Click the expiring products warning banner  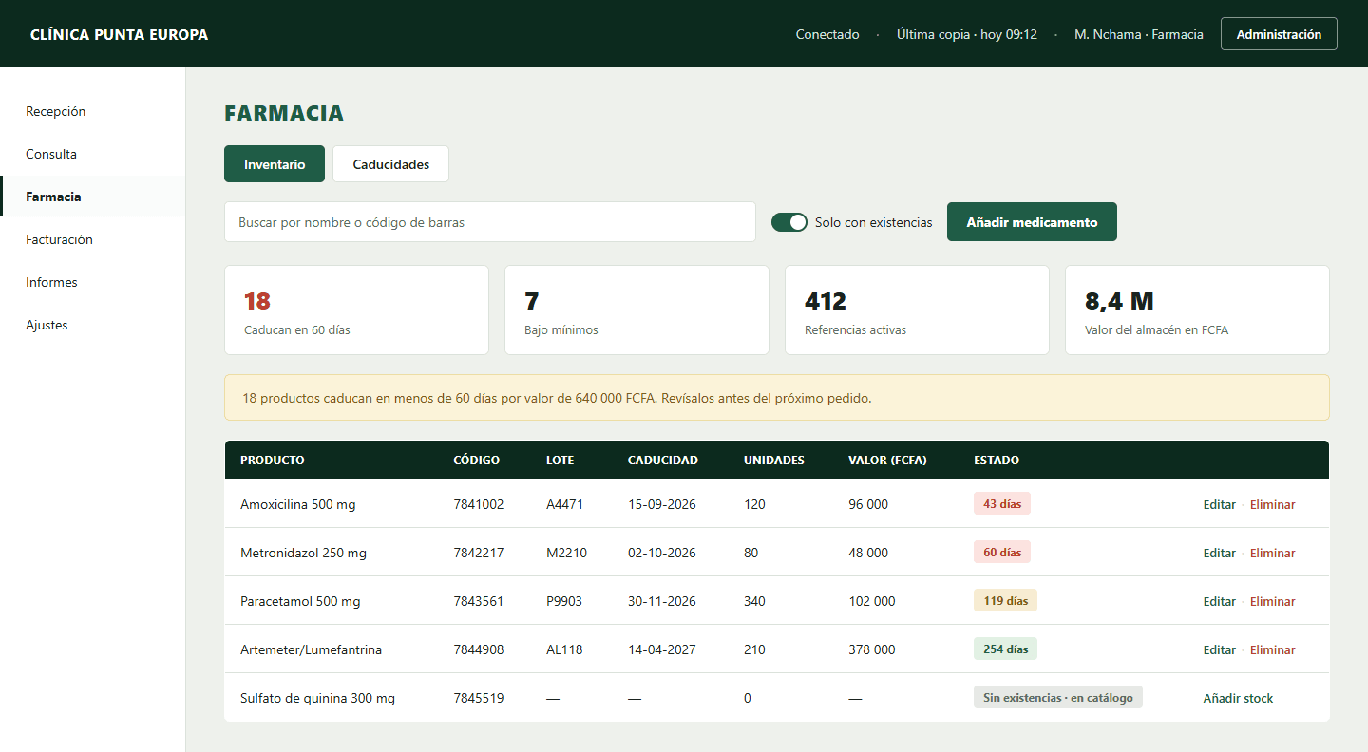[x=776, y=398]
